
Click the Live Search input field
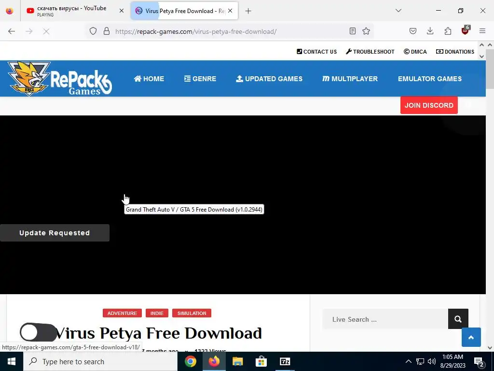coord(385,319)
